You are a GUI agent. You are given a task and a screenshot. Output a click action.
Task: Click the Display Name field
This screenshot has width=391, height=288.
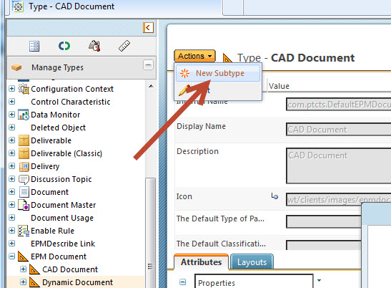tap(339, 130)
